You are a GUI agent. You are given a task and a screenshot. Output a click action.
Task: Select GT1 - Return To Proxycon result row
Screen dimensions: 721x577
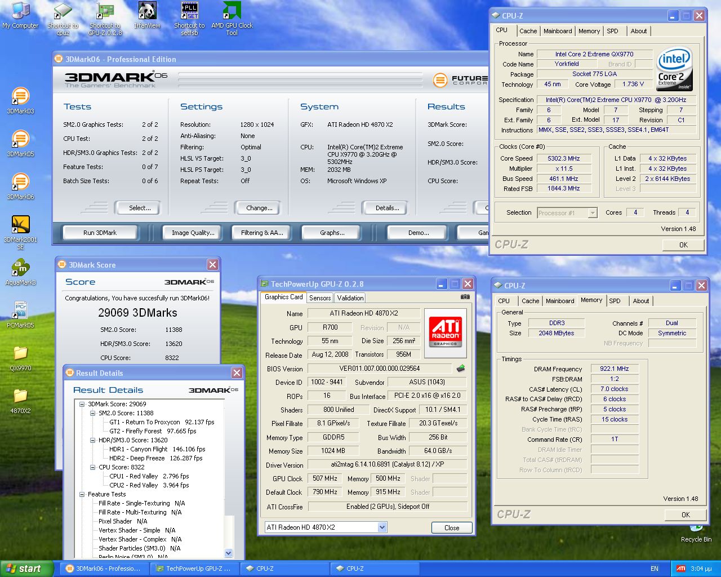click(162, 422)
